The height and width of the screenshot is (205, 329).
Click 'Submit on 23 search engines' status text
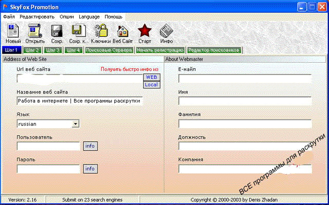93,200
